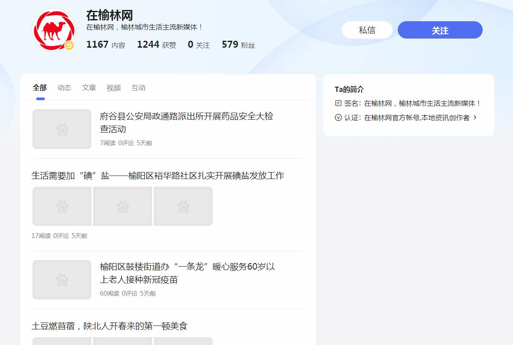Screen dimensions: 513x345
Task: Switch to the 动态 tab
Action: click(x=65, y=88)
